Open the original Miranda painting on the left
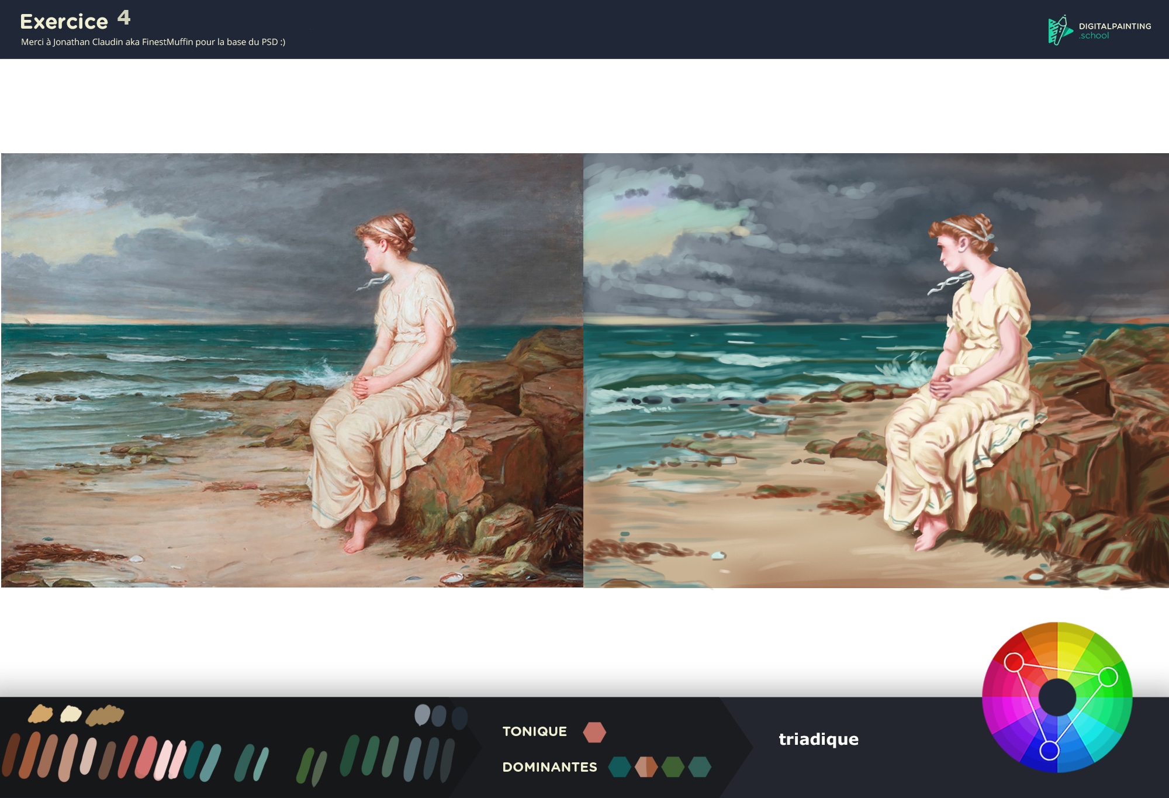The height and width of the screenshot is (798, 1169). click(x=292, y=370)
